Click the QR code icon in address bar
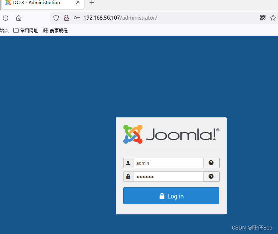278x234 pixels. 263,18
